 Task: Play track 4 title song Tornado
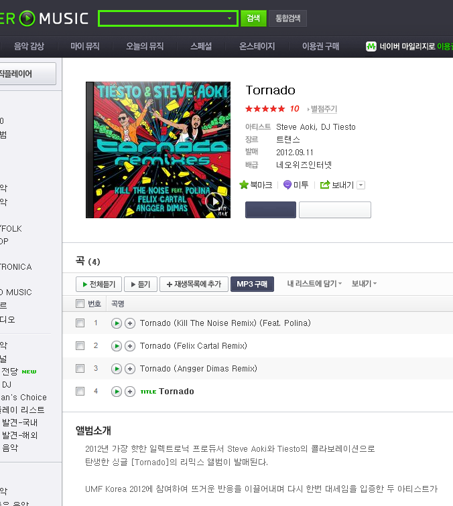click(117, 392)
